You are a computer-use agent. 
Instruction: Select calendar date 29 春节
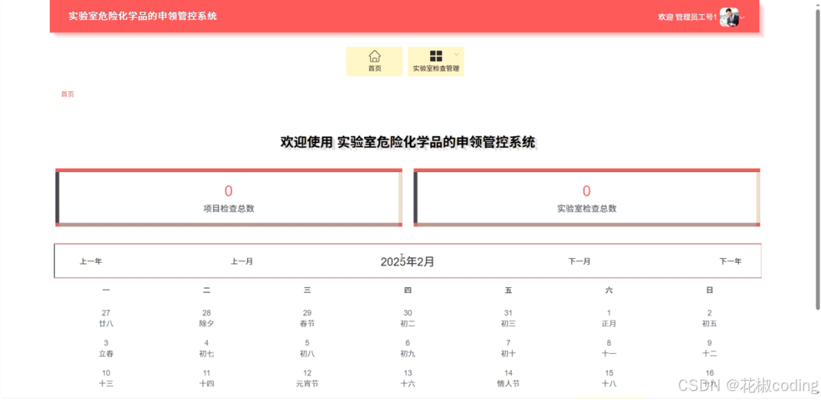tap(307, 318)
